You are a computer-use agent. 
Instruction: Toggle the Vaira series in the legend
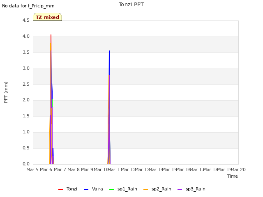(x=93, y=189)
